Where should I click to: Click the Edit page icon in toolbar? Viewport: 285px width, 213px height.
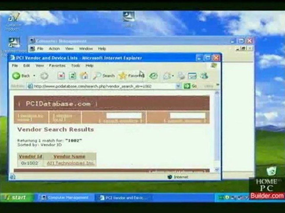point(192,76)
